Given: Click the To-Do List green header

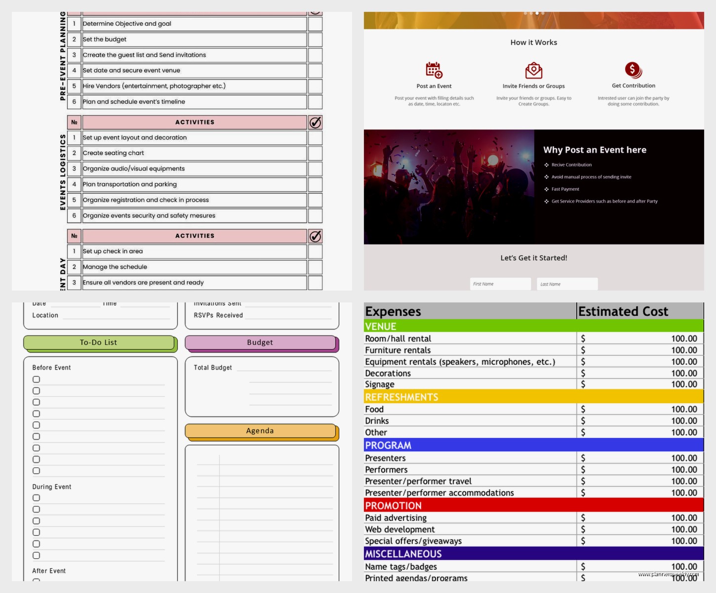Looking at the screenshot, I should coord(99,342).
